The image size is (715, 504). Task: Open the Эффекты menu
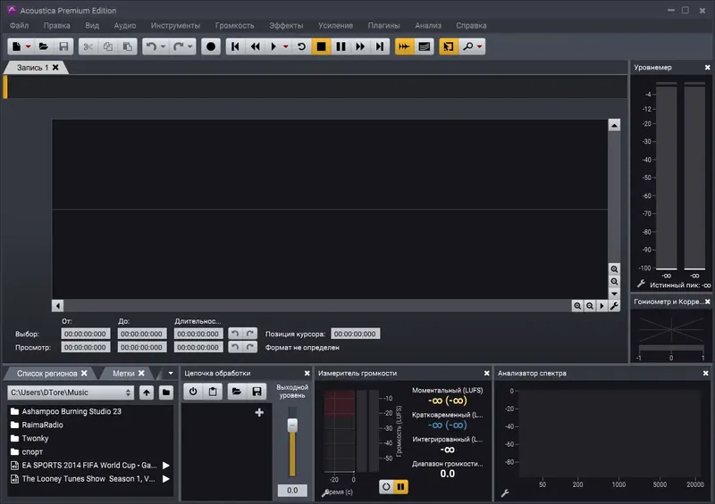pyautogui.click(x=286, y=26)
